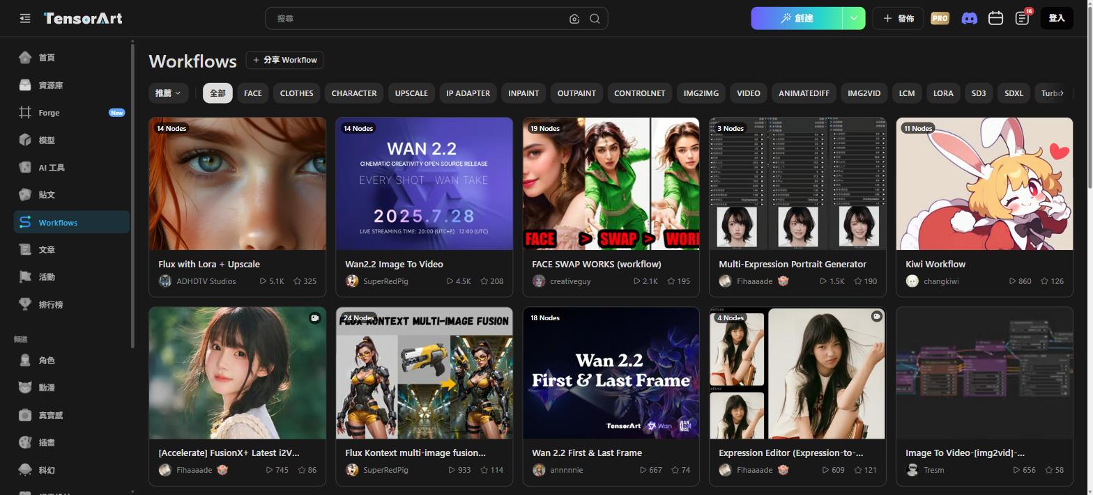The image size is (1093, 495).
Task: Go to 首頁 home in sidebar
Action: (x=71, y=58)
